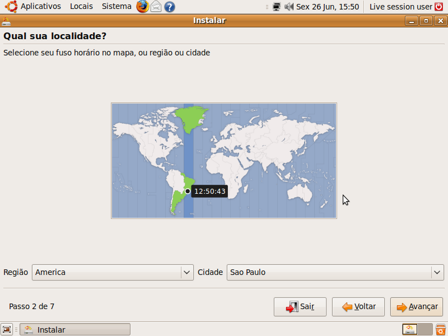Open the Locais menu

click(81, 7)
